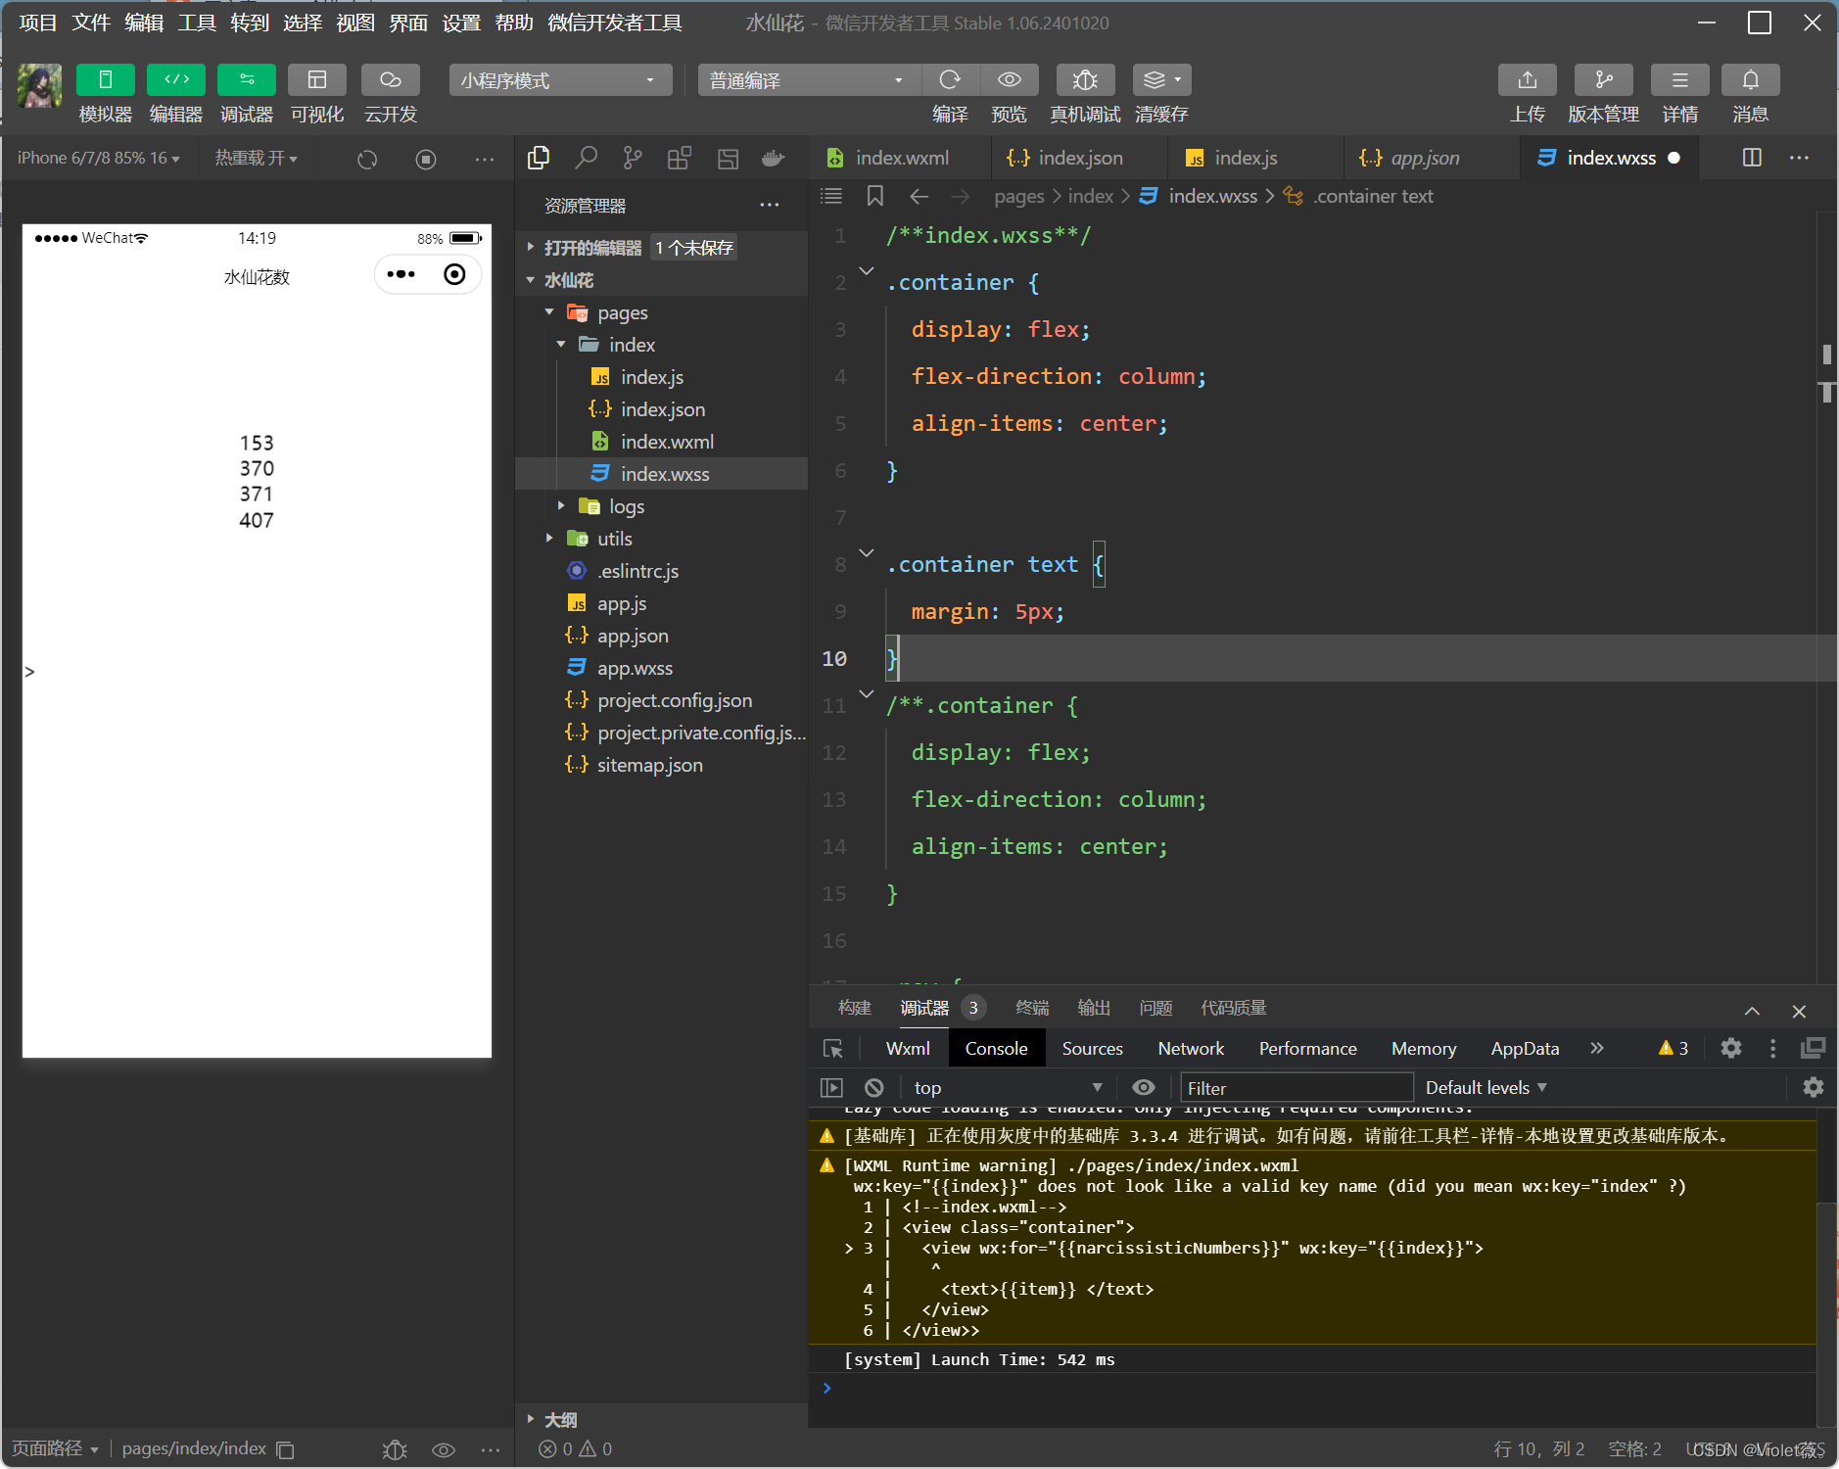Open the iPhone 6/7/8 device dropdown

point(98,158)
